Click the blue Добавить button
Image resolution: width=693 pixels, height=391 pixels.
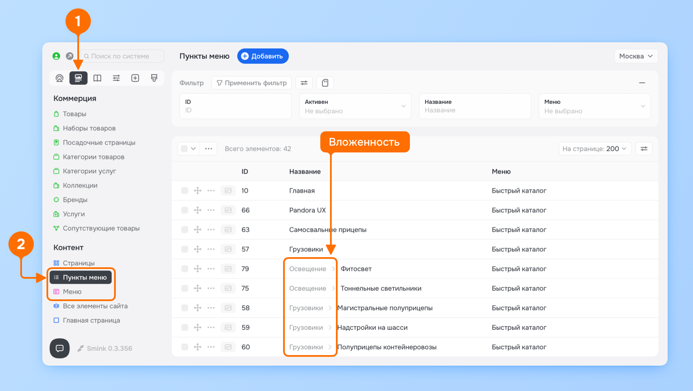click(263, 56)
